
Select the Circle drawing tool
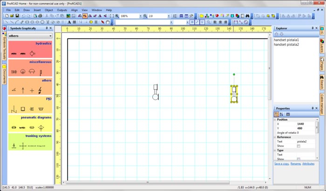pyautogui.click(x=42, y=22)
